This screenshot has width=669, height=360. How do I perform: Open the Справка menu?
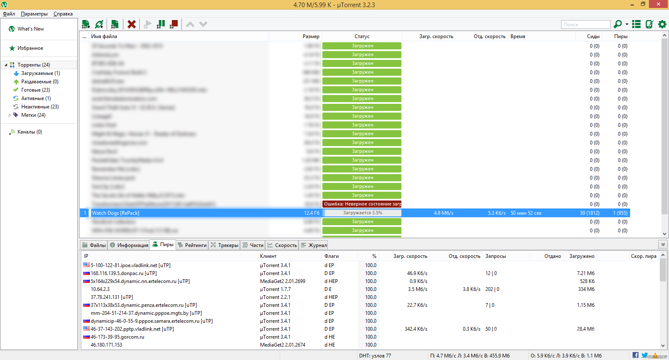pos(63,14)
